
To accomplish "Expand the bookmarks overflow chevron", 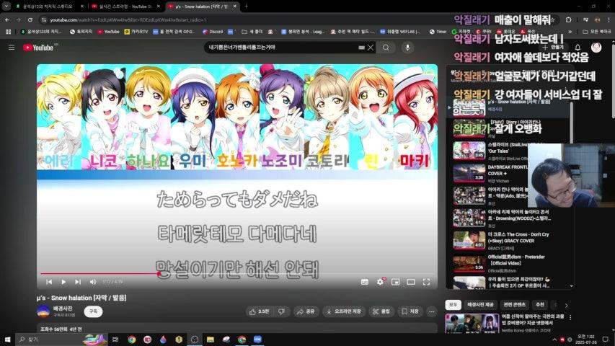I will coord(570,32).
